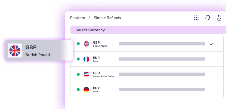Click green dot beside German EUR
This screenshot has height=109, width=226.
(78, 90)
